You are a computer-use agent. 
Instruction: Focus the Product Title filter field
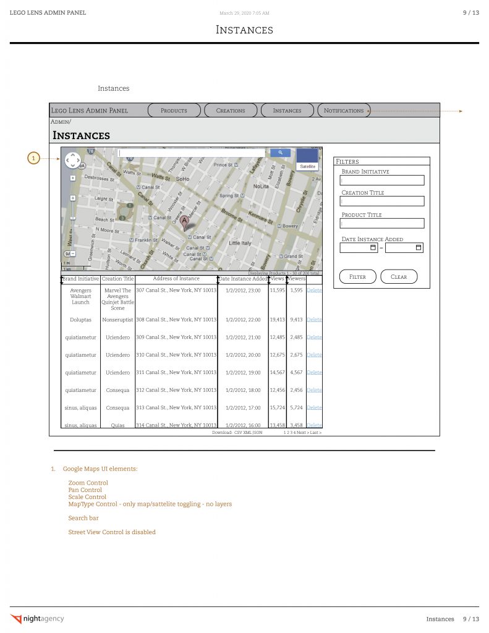click(382, 223)
